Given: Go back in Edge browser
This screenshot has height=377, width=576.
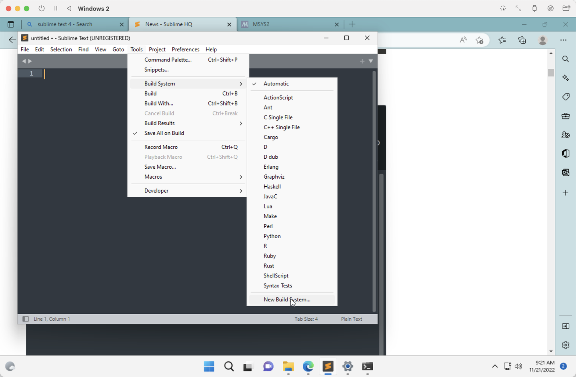Looking at the screenshot, I should 12,40.
